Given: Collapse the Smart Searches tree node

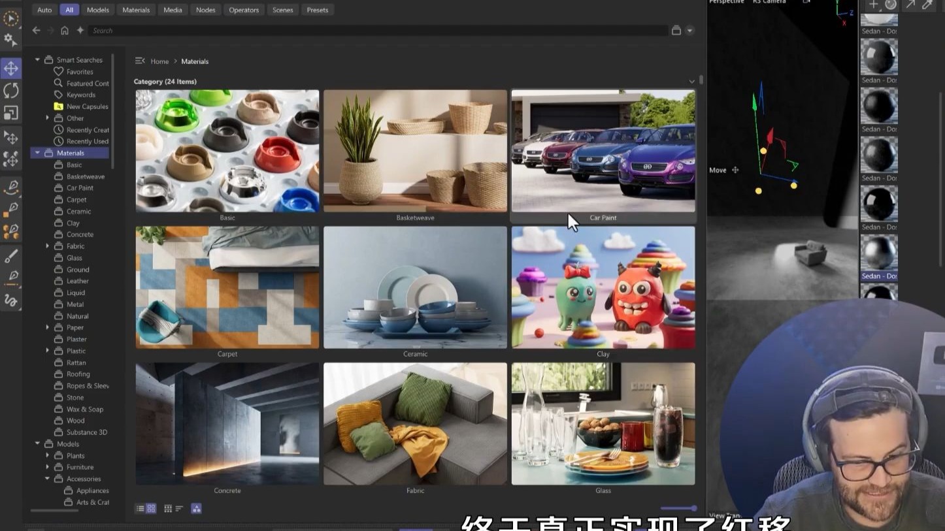Looking at the screenshot, I should tap(37, 60).
